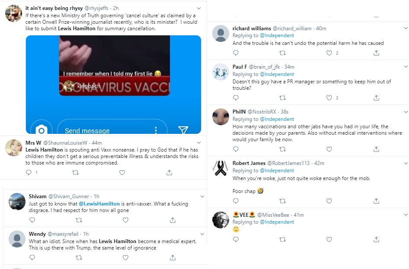Share richard williams' reply
Image resolution: width=409 pixels, height=269 pixels.
376,53
